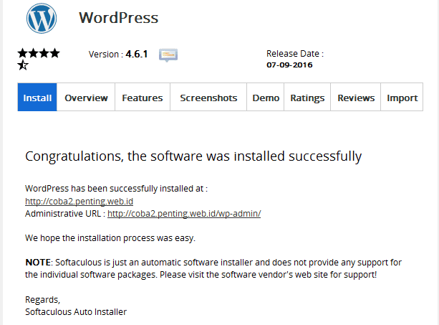Click the WordPress logo icon

pos(42,18)
